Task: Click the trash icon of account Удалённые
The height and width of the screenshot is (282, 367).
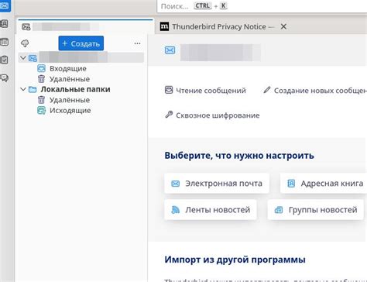Action: coord(41,79)
